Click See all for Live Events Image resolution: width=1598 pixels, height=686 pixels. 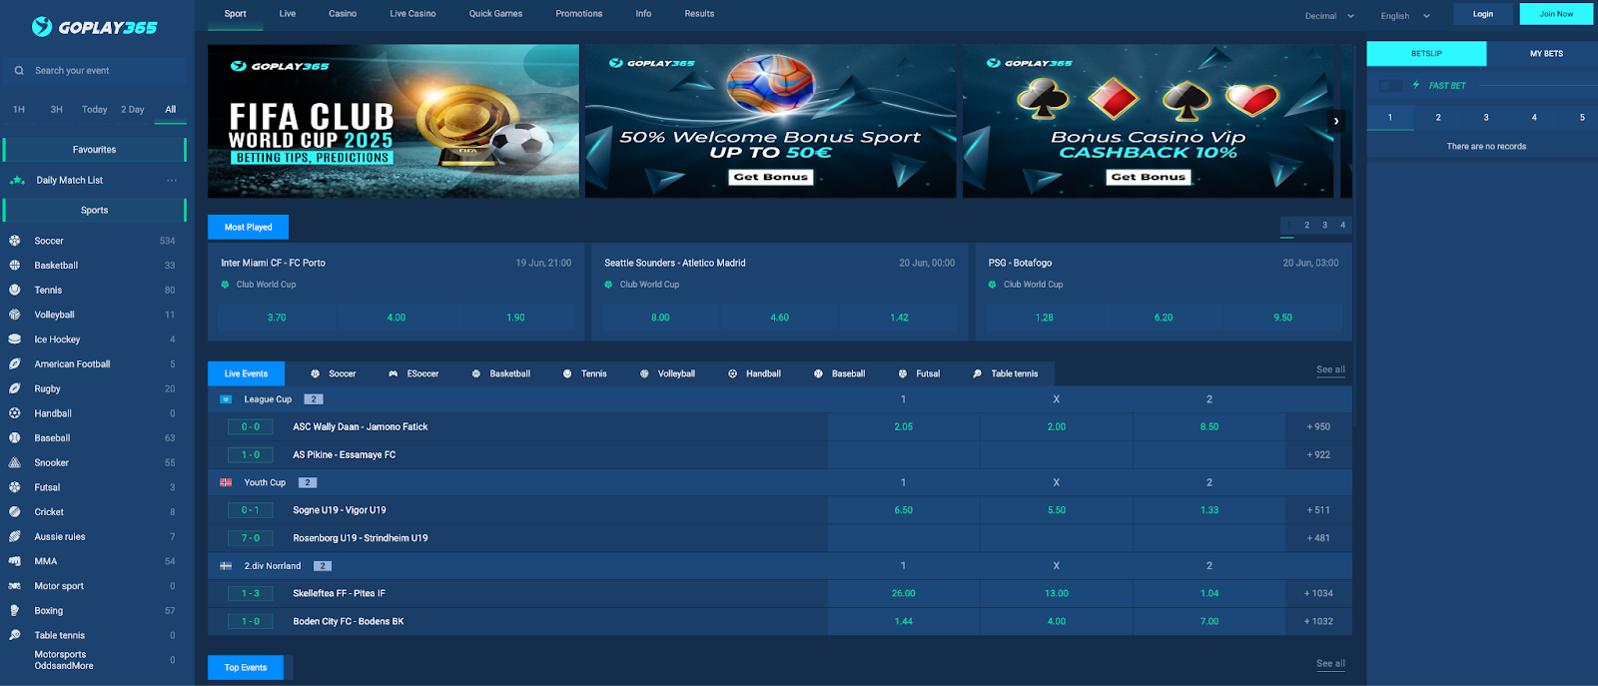(x=1330, y=369)
